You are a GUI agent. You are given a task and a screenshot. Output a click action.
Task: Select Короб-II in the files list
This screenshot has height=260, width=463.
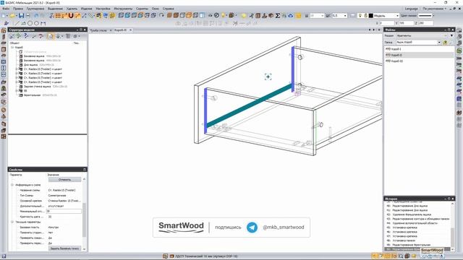[x=396, y=55]
